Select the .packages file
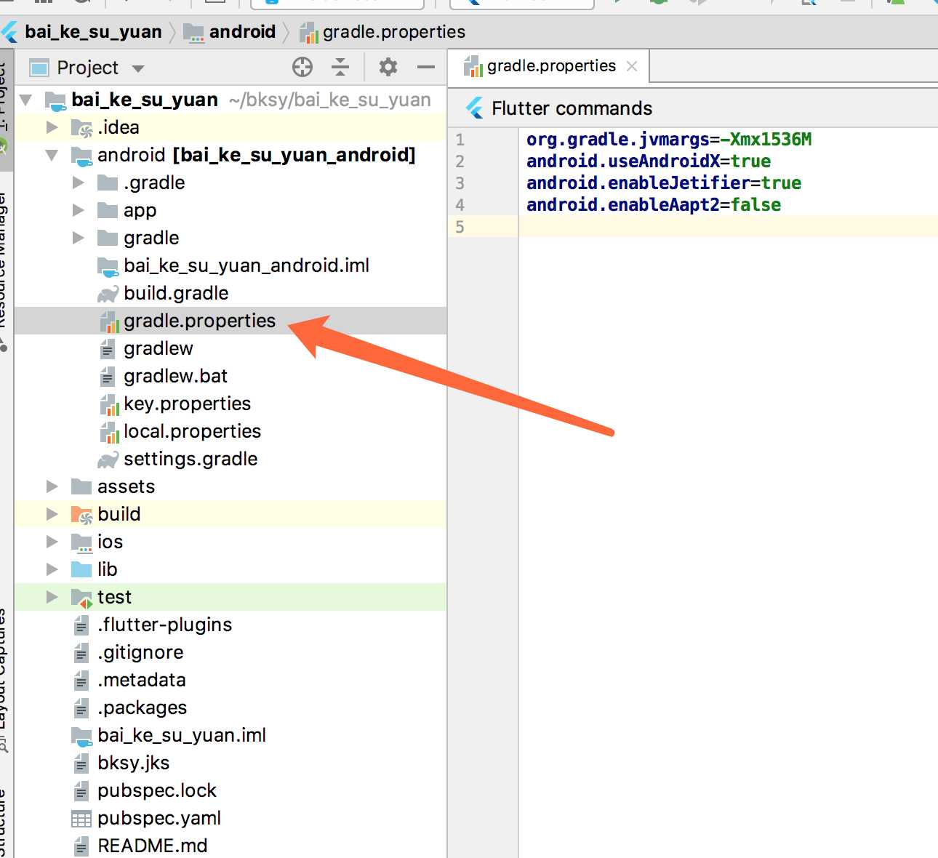 pyautogui.click(x=142, y=707)
